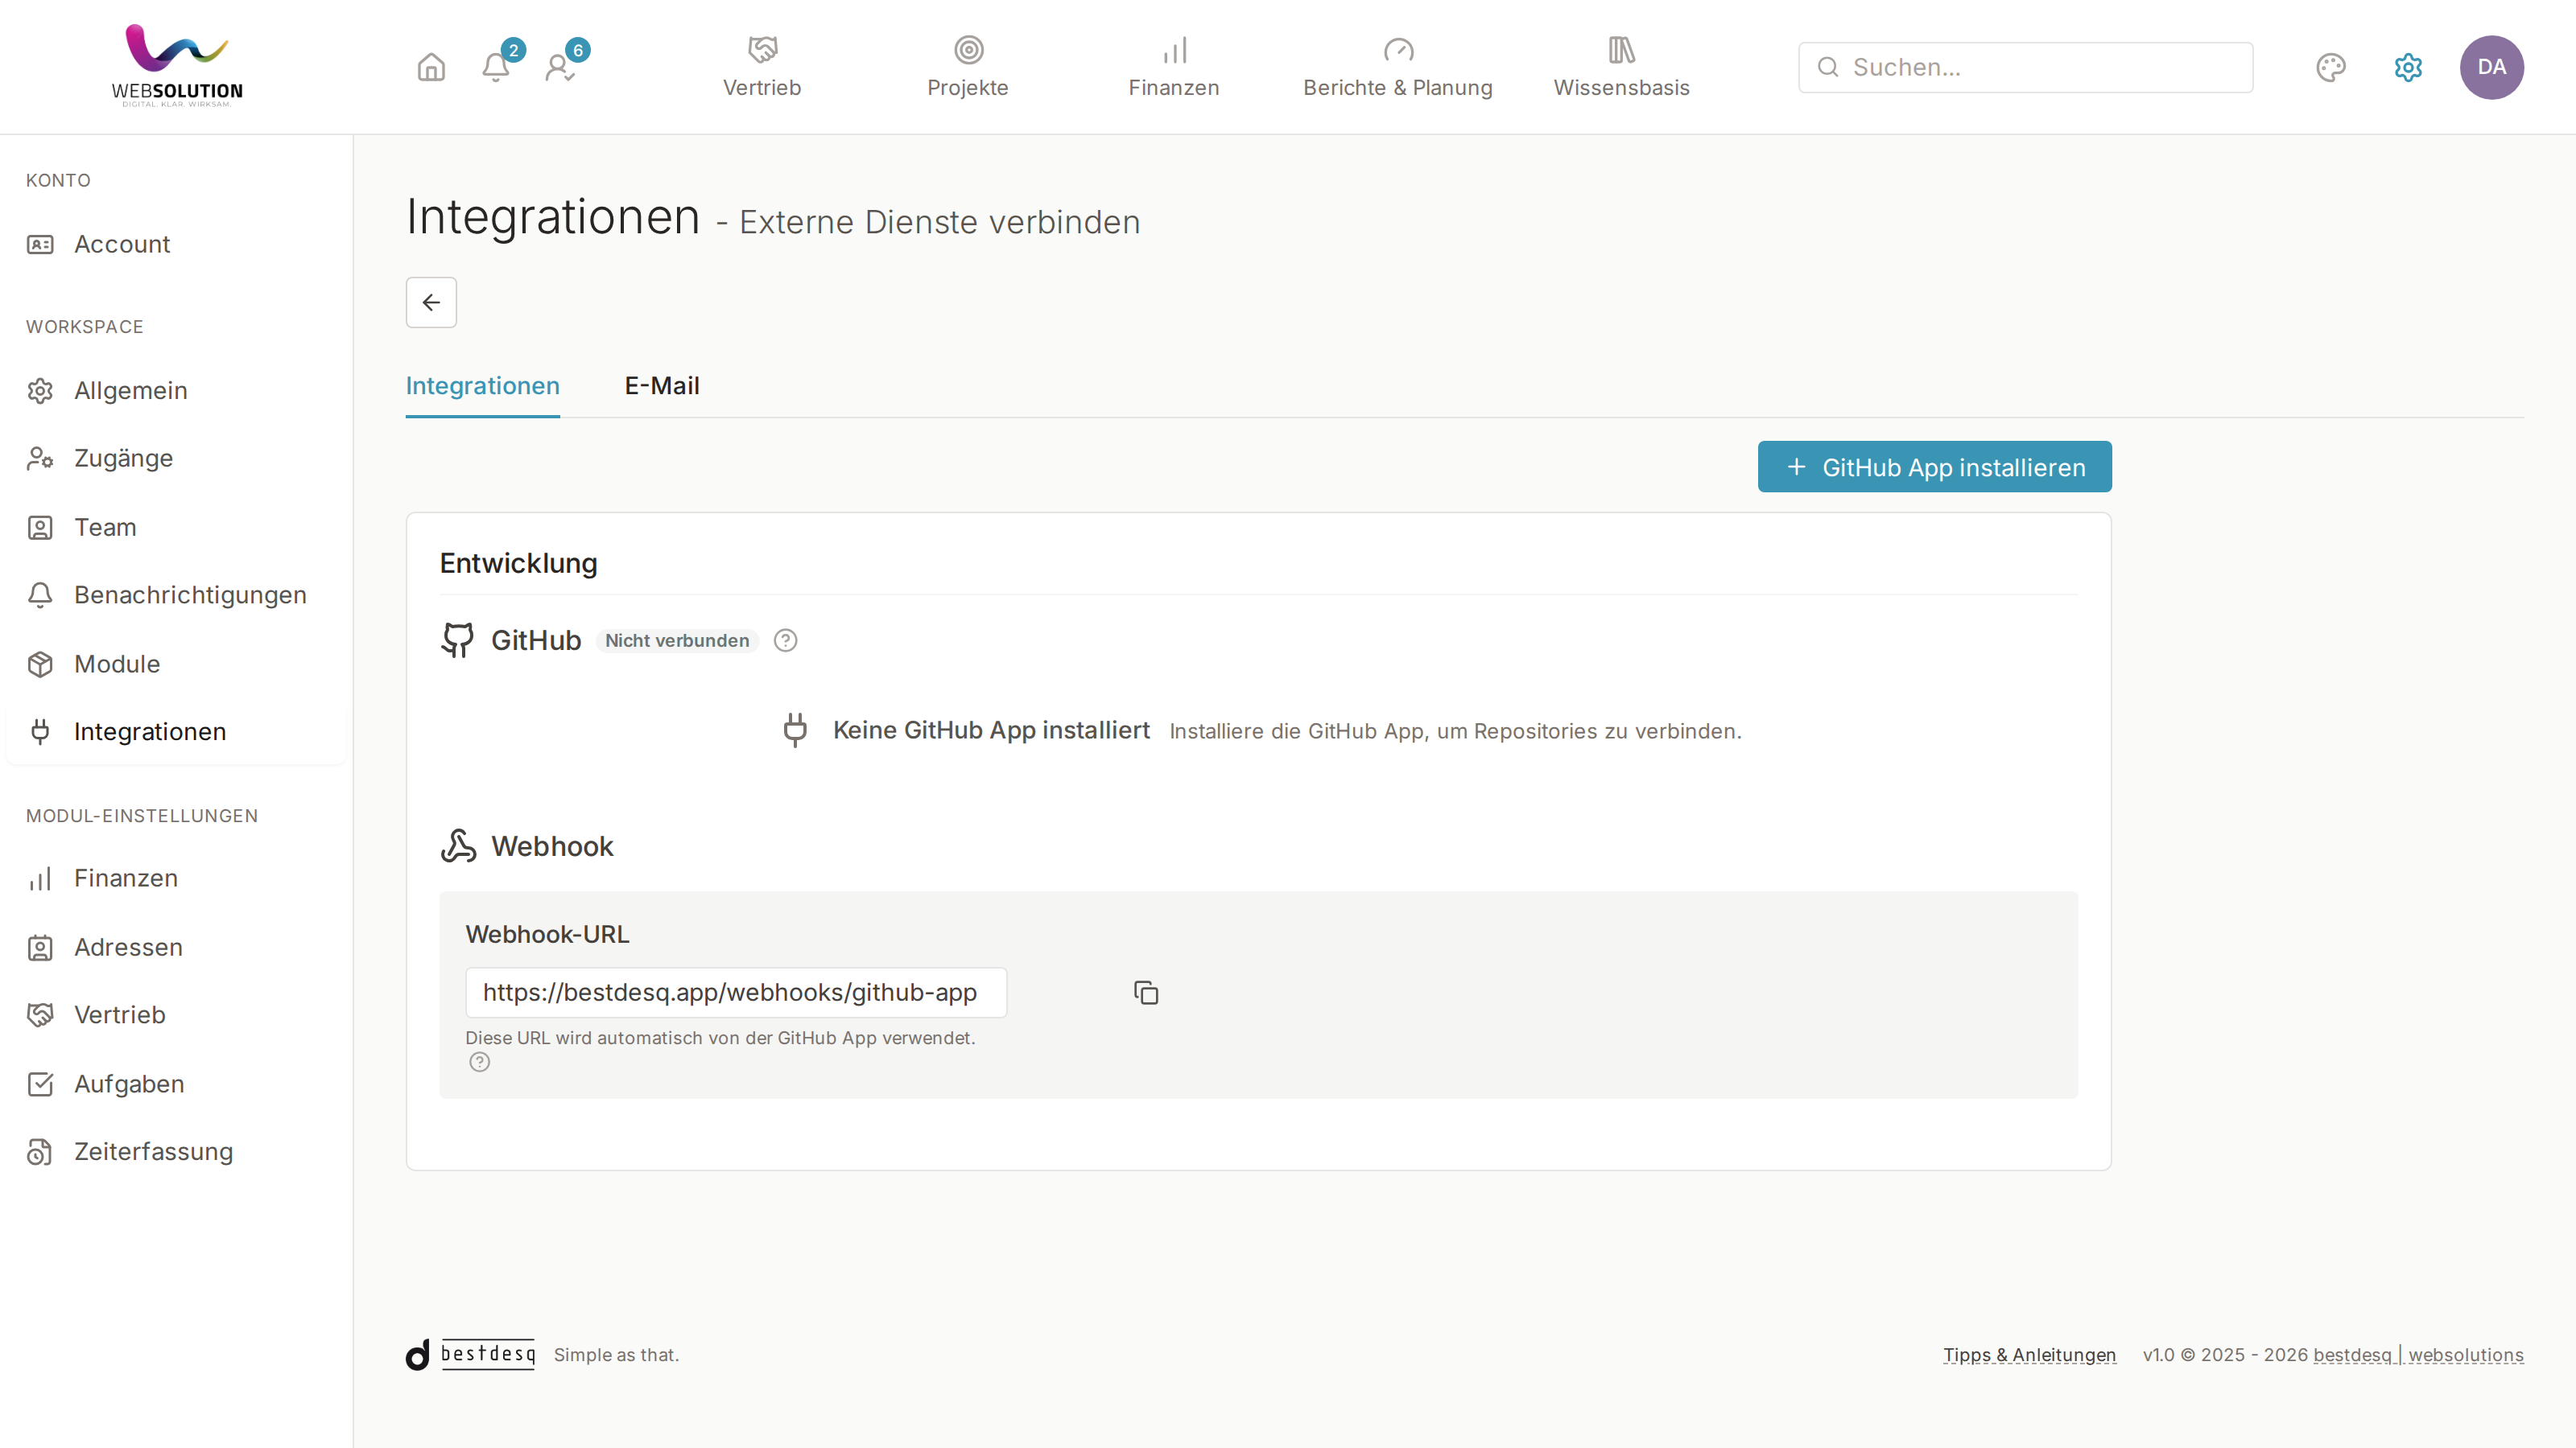The width and height of the screenshot is (2576, 1448).
Task: Go back with the arrow button
Action: coord(431,302)
